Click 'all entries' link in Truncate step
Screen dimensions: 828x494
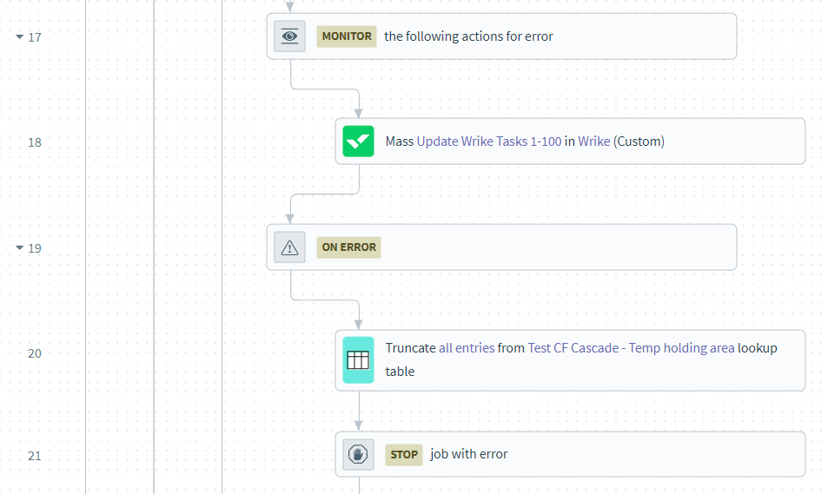click(466, 347)
